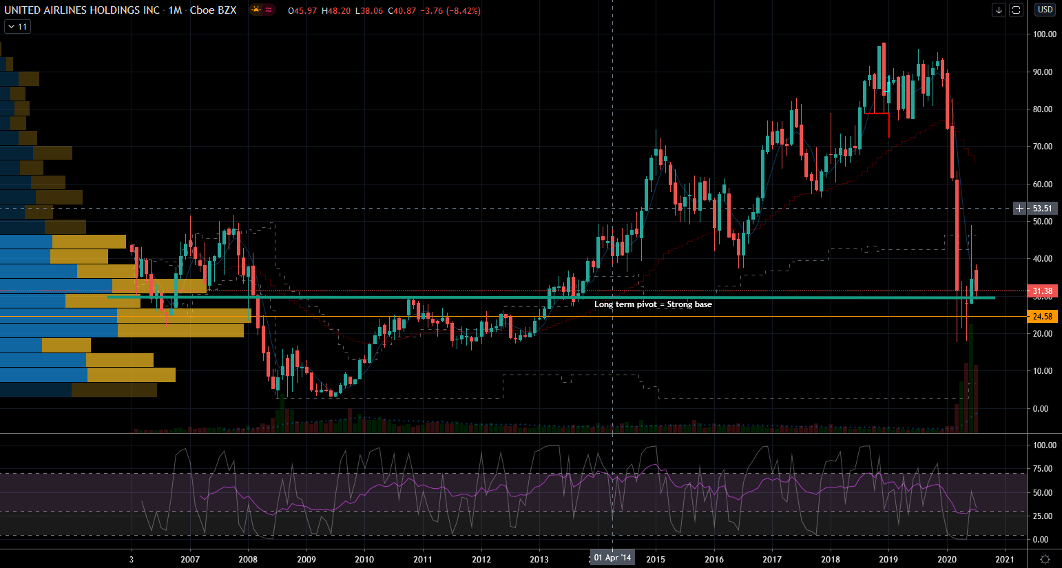Click the pink data status indicator icon
Image resolution: width=1062 pixels, height=568 pixels.
pos(268,10)
